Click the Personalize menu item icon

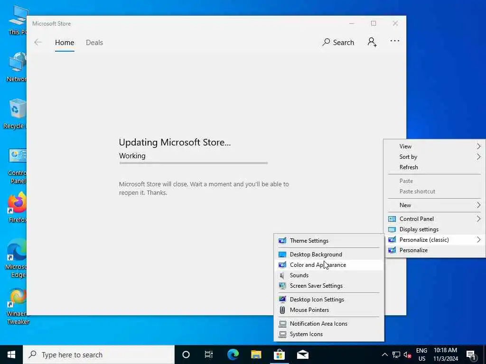tap(392, 250)
